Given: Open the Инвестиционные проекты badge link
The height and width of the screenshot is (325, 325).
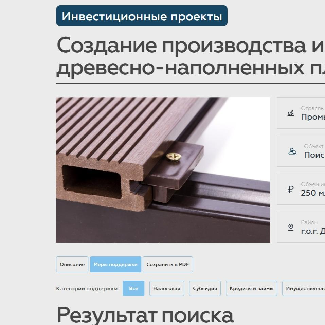Looking at the screenshot, I should 142,16.
